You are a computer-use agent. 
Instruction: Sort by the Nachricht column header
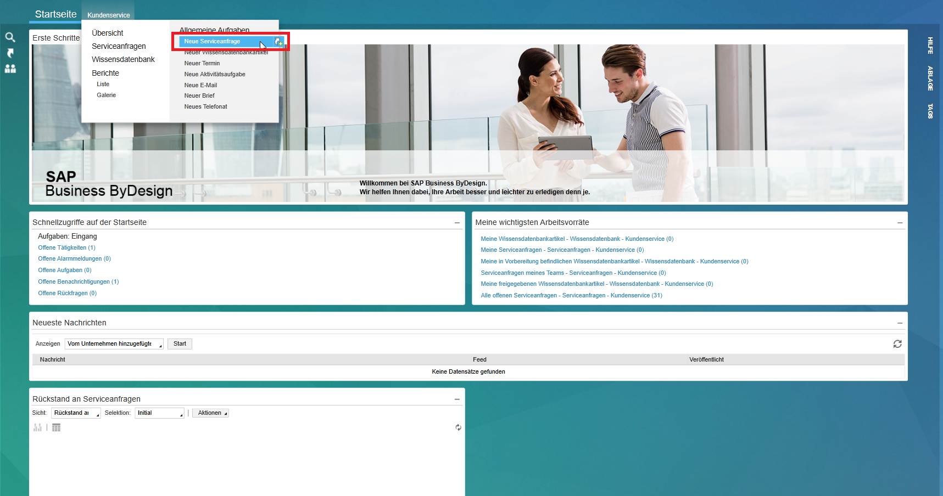(52, 360)
